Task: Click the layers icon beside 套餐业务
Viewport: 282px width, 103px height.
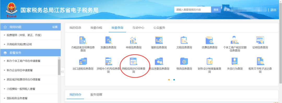Action: coord(5,53)
